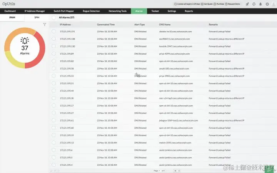Open the Dashboard menu
The height and width of the screenshot is (173, 277).
[x=10, y=11]
